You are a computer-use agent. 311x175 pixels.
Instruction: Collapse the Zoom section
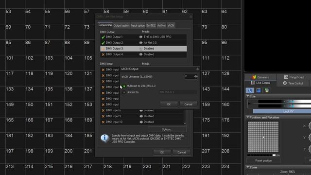point(248,167)
